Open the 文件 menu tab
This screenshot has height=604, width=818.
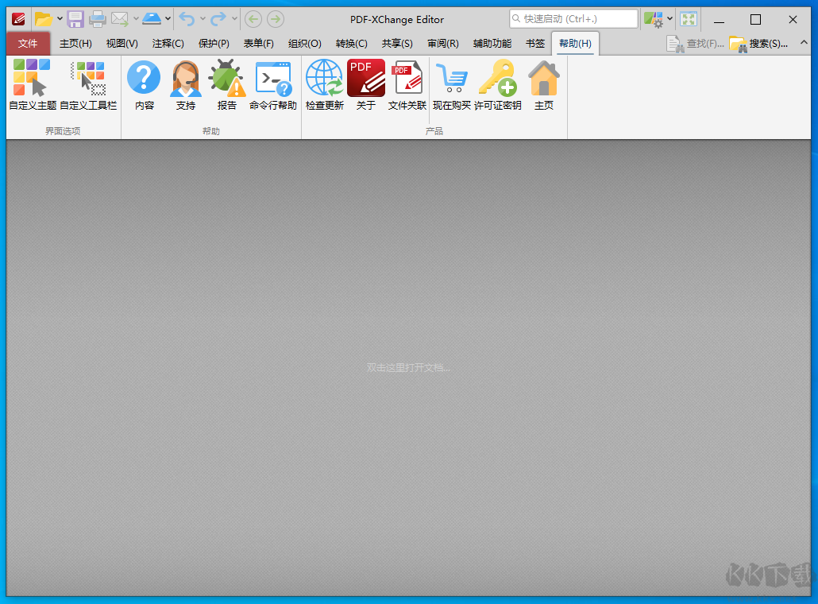[28, 44]
